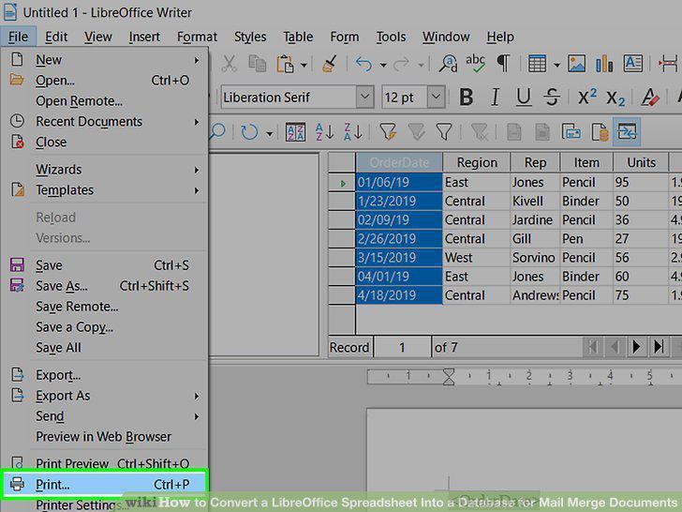
Task: Click the 'Sorvino' cell
Action: tap(535, 258)
